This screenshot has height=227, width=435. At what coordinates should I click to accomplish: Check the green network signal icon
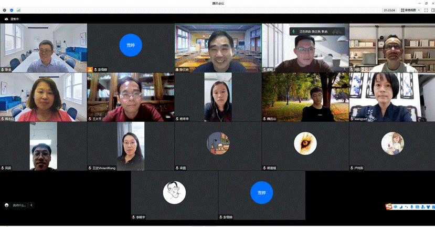[18, 10]
